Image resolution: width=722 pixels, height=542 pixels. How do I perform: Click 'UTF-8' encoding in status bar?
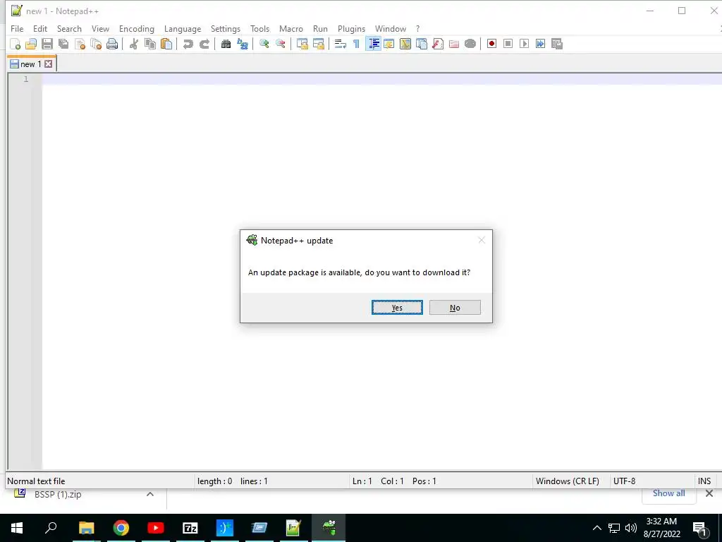tap(625, 481)
